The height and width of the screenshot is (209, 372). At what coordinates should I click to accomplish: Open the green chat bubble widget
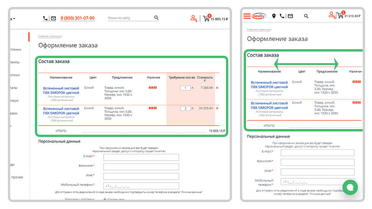[x=350, y=187]
